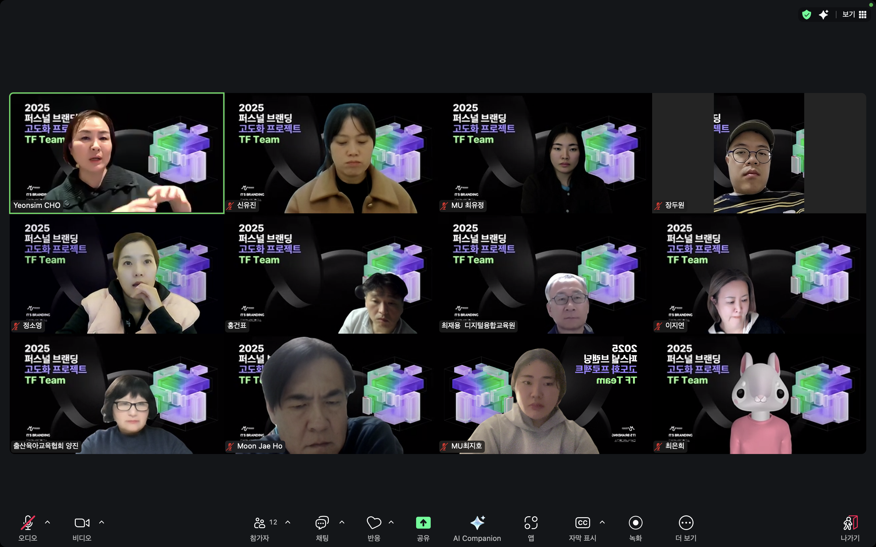876x547 pixels.
Task: Select Yeonsim CHO's video tile
Action: click(116, 153)
